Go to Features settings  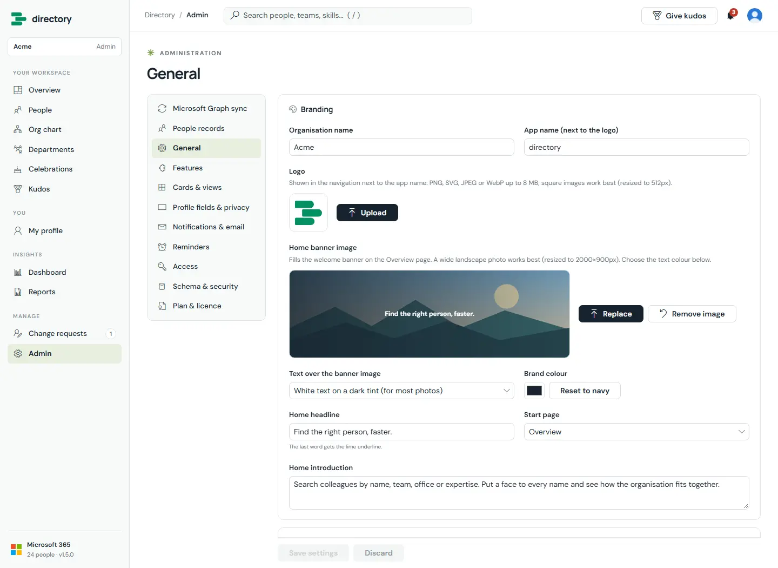[x=206, y=168]
